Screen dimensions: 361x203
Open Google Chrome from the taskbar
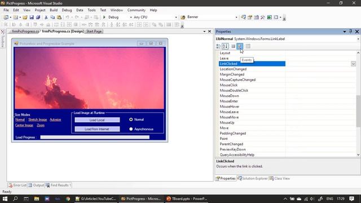click(68, 198)
